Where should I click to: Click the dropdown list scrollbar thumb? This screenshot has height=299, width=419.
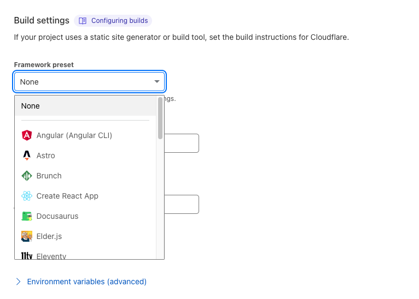pos(160,118)
